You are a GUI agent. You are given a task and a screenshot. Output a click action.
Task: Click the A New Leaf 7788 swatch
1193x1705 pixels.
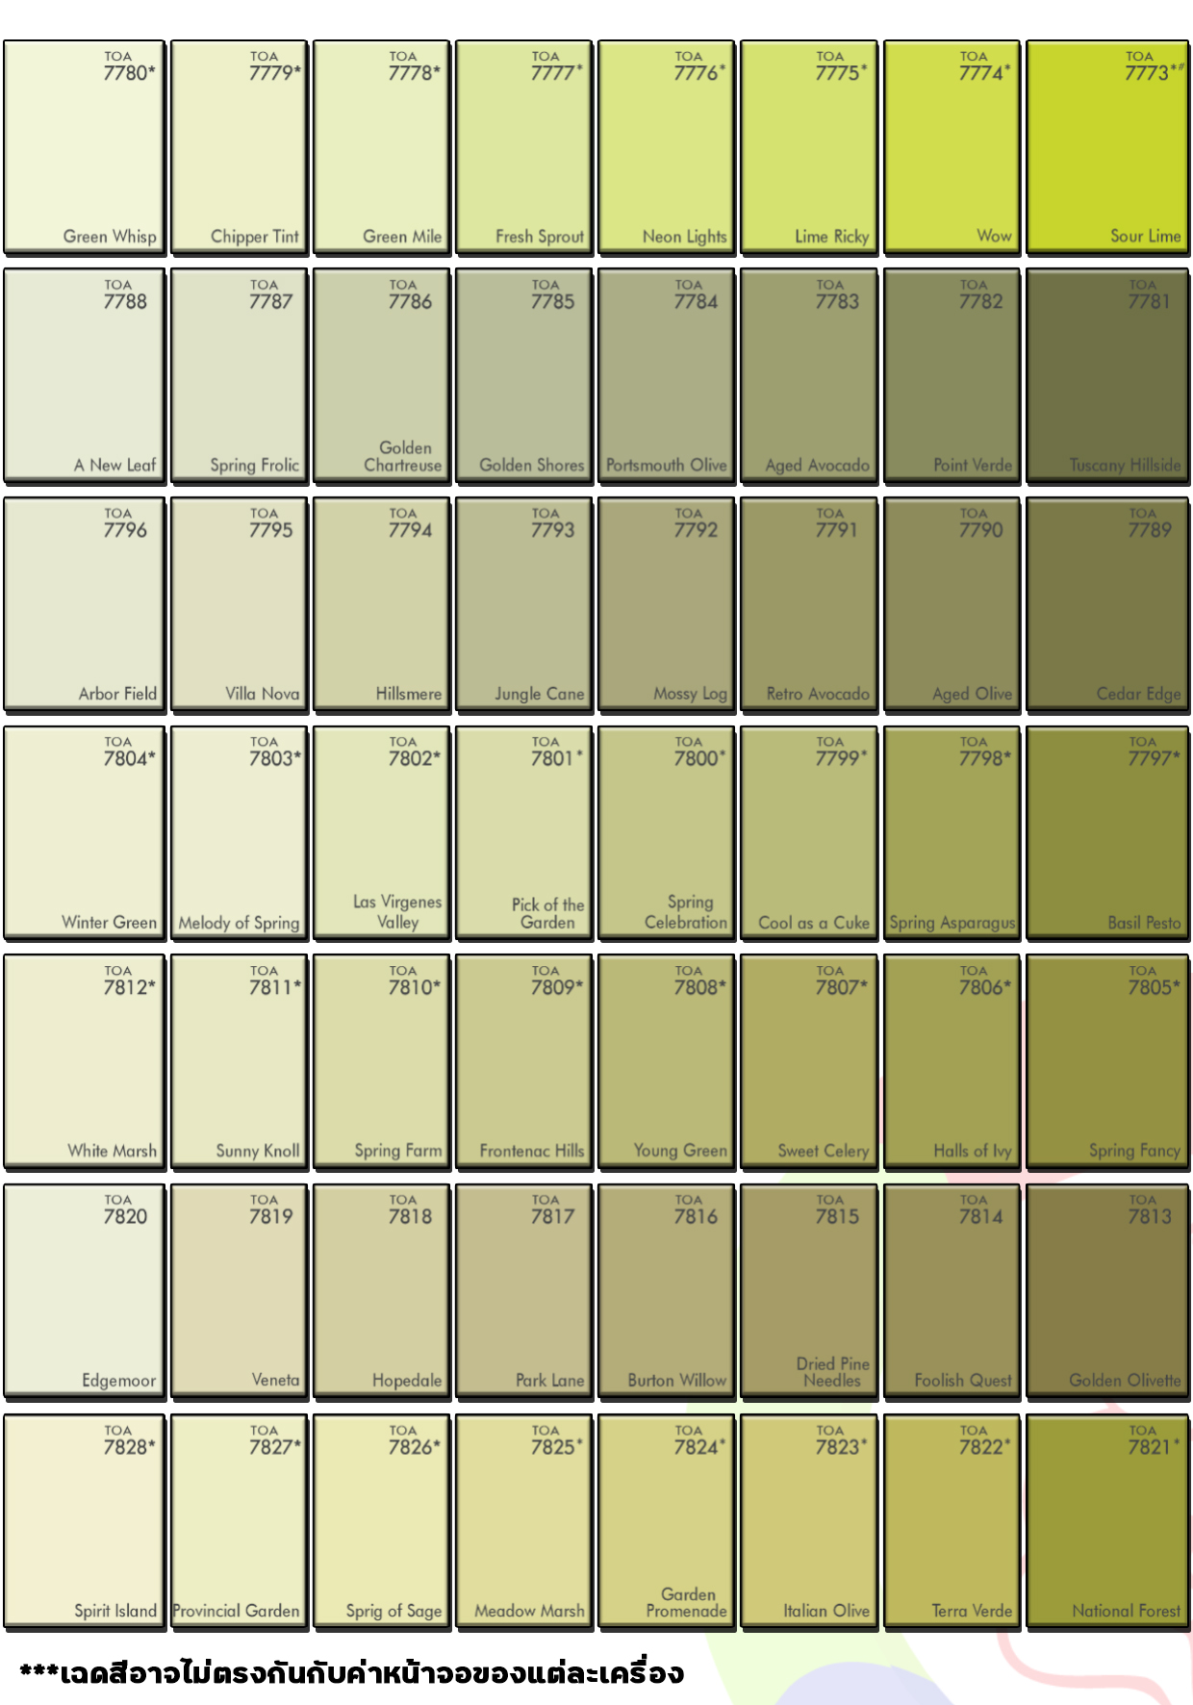pyautogui.click(x=84, y=375)
